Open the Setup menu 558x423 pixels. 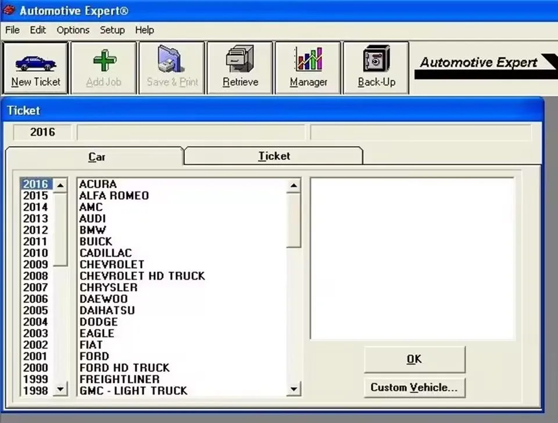tap(112, 30)
